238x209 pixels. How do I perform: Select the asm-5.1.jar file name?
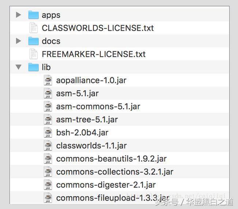[78, 94]
